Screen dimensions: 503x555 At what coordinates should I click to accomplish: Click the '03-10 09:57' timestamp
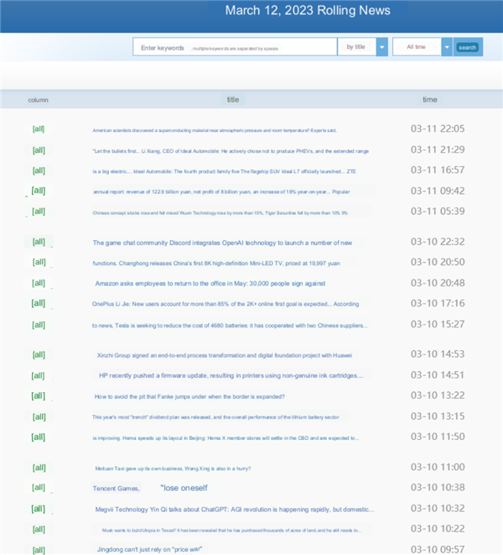pos(438,549)
